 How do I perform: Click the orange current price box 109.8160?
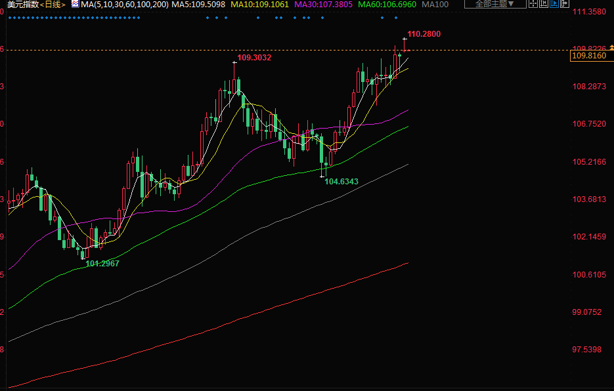pyautogui.click(x=588, y=57)
